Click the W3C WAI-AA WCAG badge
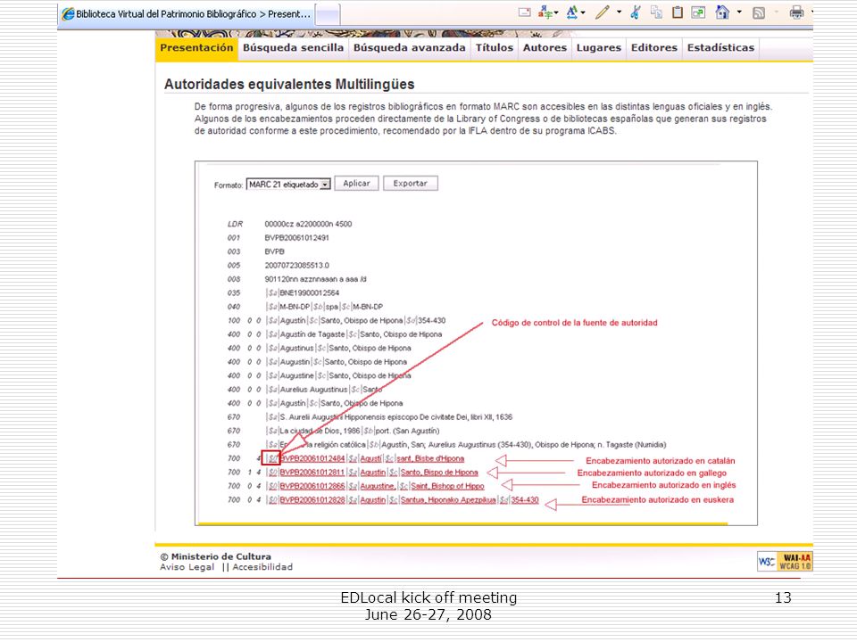 [x=785, y=561]
